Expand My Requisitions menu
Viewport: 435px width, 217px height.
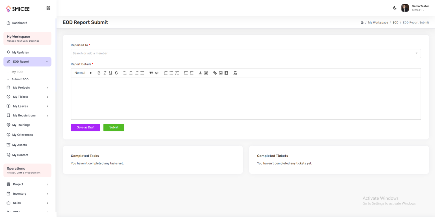27,115
